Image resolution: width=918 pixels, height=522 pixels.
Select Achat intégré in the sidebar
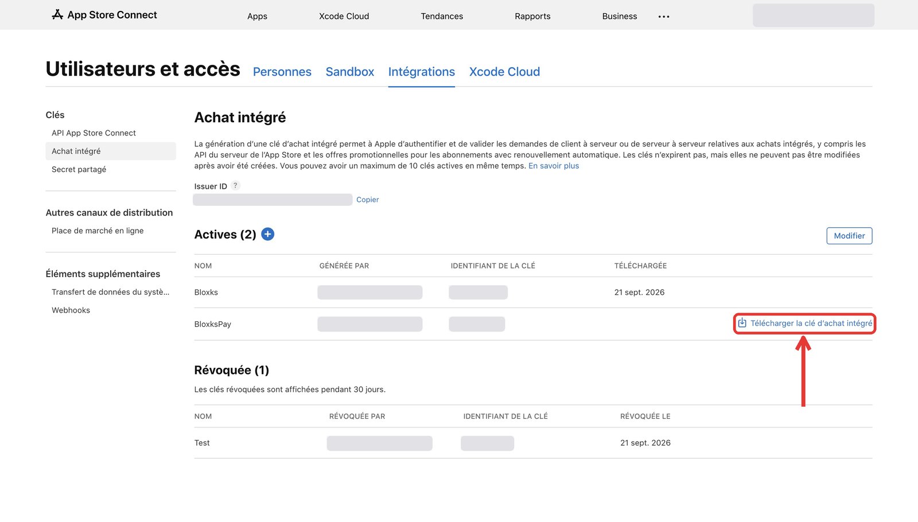[111, 151]
